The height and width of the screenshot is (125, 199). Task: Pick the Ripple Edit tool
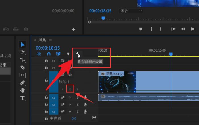coord(22,60)
